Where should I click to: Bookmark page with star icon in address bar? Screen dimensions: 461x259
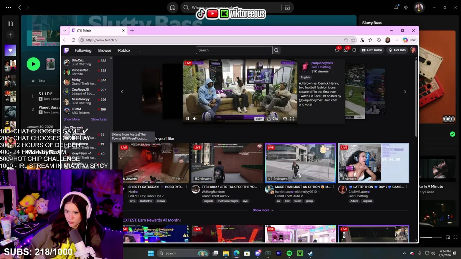tap(353, 40)
